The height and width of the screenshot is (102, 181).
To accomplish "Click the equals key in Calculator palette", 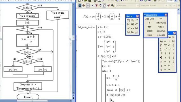I will 169,70.
